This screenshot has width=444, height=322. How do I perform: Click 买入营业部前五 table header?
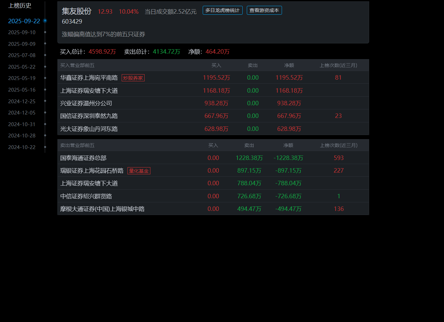77,65
